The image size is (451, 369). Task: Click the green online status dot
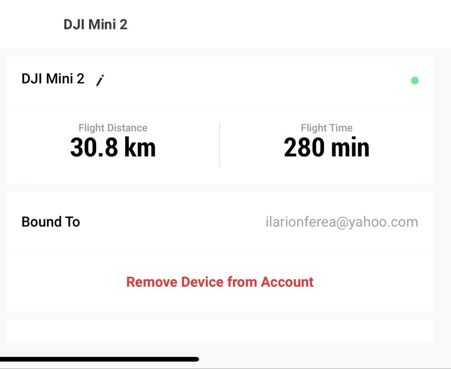(415, 81)
